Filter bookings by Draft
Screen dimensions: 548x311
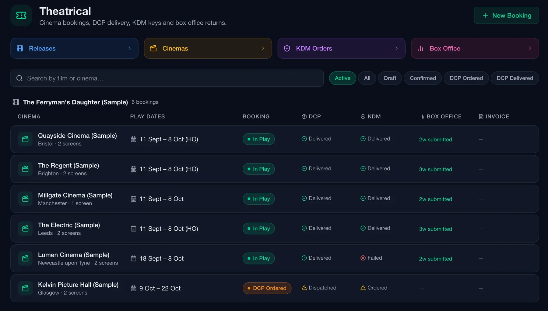pyautogui.click(x=390, y=78)
